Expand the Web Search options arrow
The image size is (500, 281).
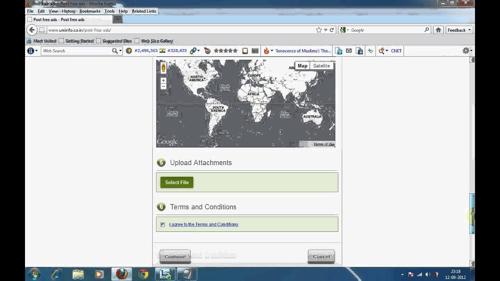tap(120, 51)
